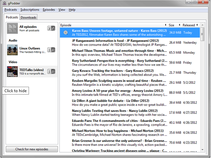The width and height of the screenshot is (211, 158).
Task: Click the 4/23/2012 release date
Action: coord(190,142)
